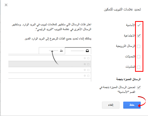Click the إلغاء (Cancel) button
148x116 pixels.
[x=111, y=105]
